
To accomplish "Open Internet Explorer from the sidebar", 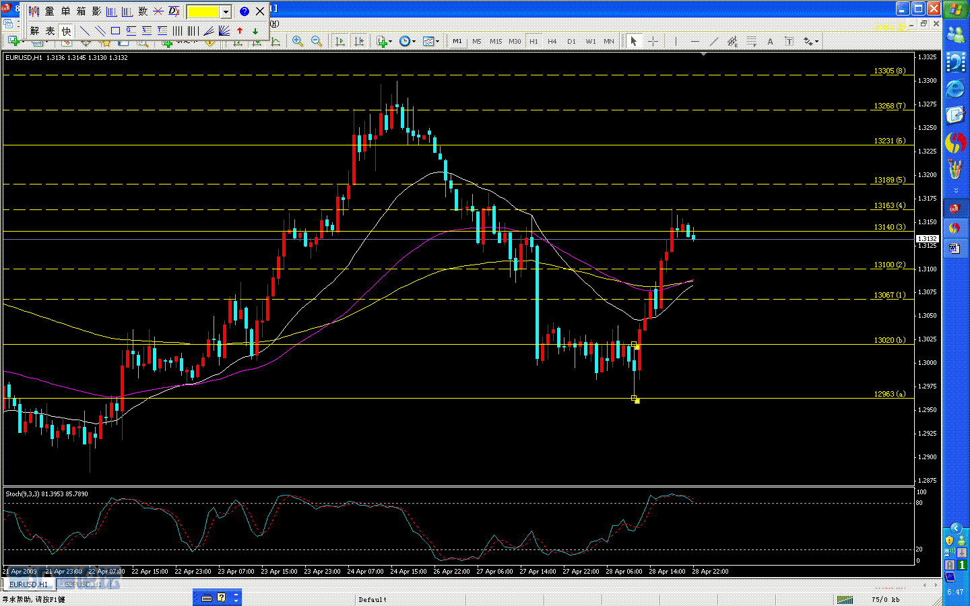I will tap(955, 89).
